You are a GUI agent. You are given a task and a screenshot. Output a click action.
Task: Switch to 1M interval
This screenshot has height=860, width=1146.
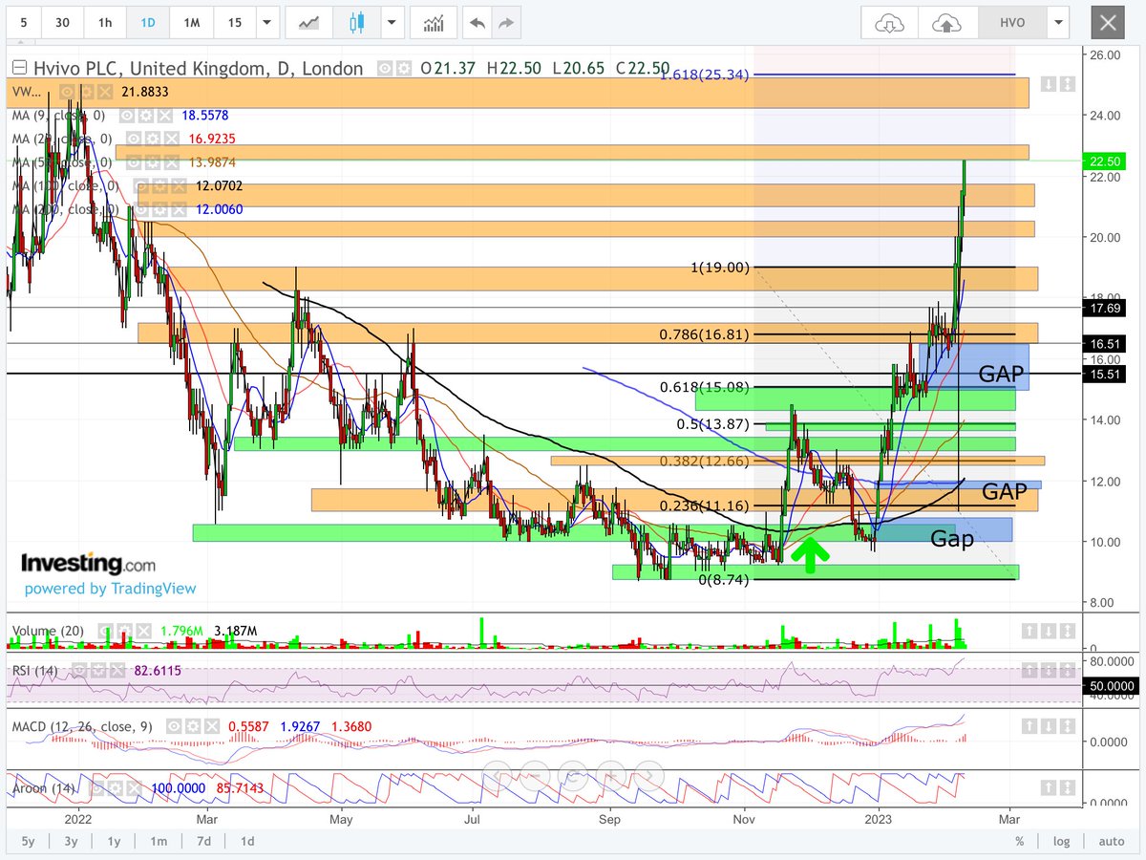click(192, 22)
